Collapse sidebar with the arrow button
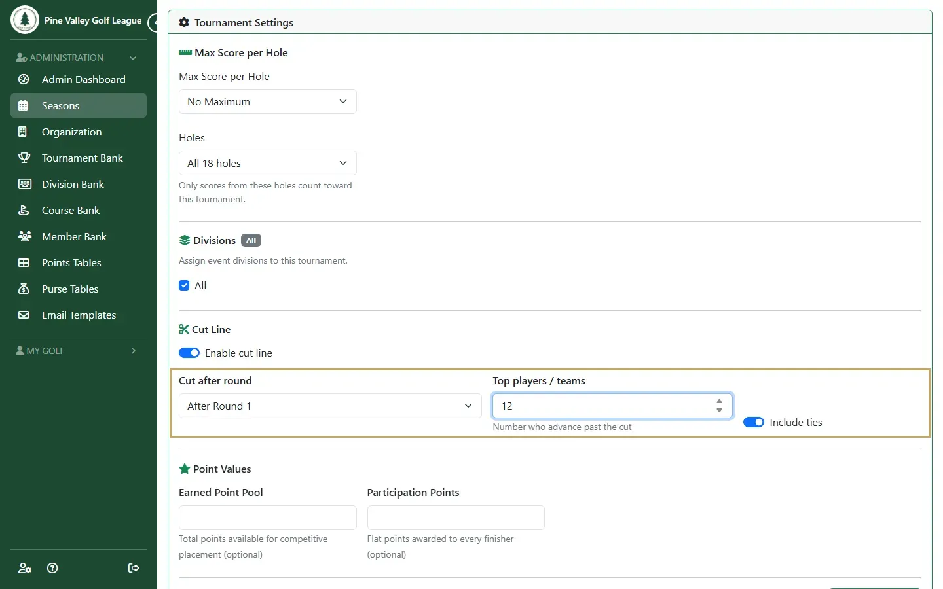943x589 pixels. click(153, 23)
